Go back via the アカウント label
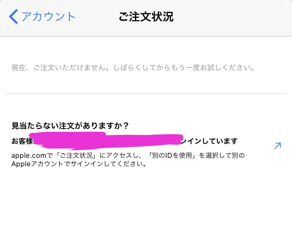The width and height of the screenshot is (292, 238). click(48, 17)
